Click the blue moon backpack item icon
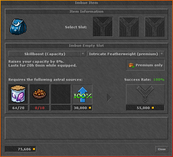This screenshot has width=173, height=157. [x=18, y=27]
